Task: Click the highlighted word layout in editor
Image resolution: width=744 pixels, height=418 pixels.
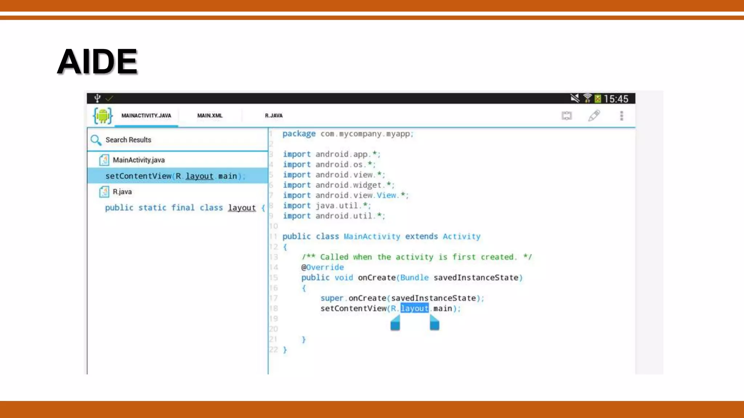Action: click(x=414, y=308)
